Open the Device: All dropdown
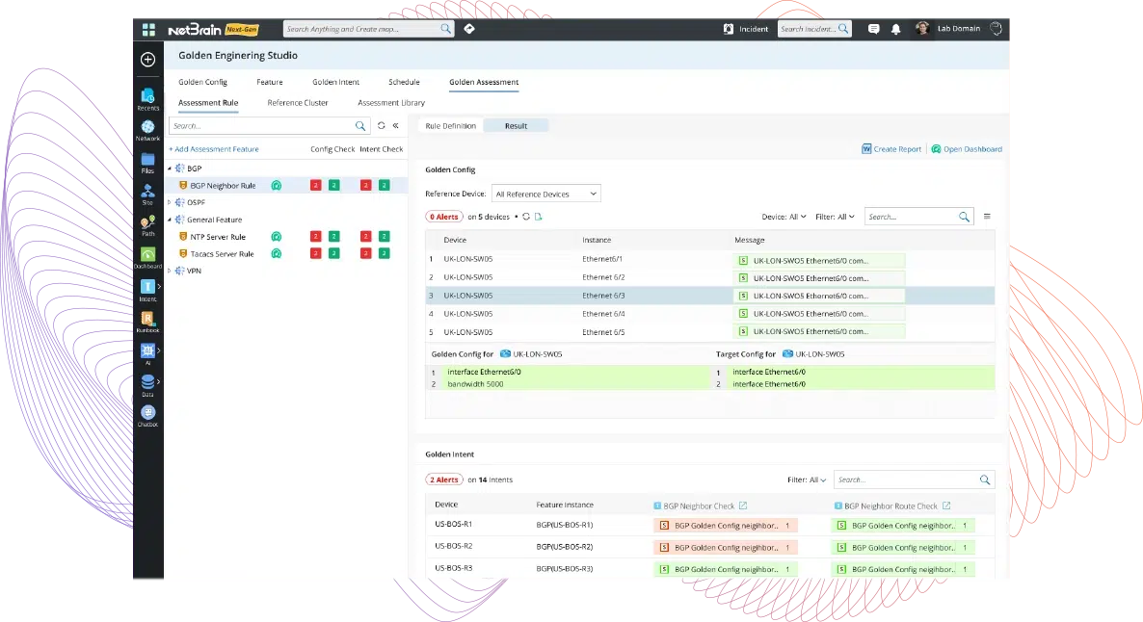 coord(784,217)
